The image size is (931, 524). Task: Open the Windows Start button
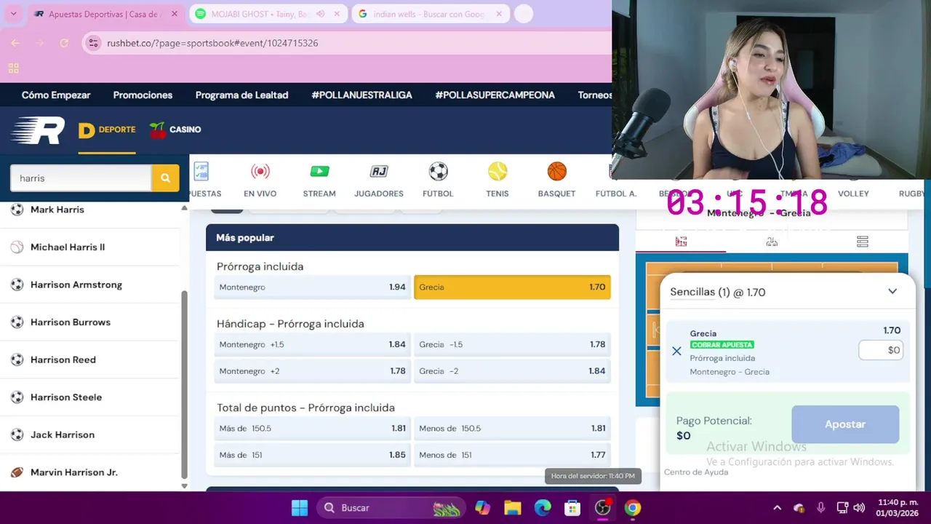coord(300,508)
